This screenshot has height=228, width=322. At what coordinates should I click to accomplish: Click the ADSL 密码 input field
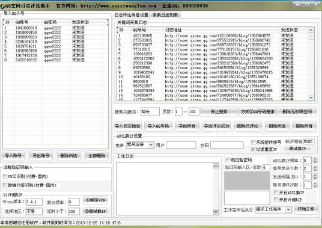227,145
